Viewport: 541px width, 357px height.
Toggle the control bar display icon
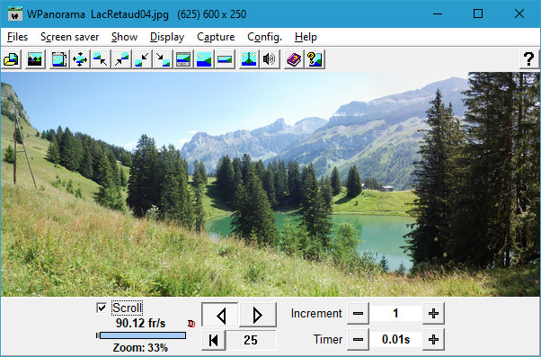click(183, 59)
